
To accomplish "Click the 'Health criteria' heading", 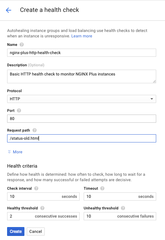I will coord(22,166).
